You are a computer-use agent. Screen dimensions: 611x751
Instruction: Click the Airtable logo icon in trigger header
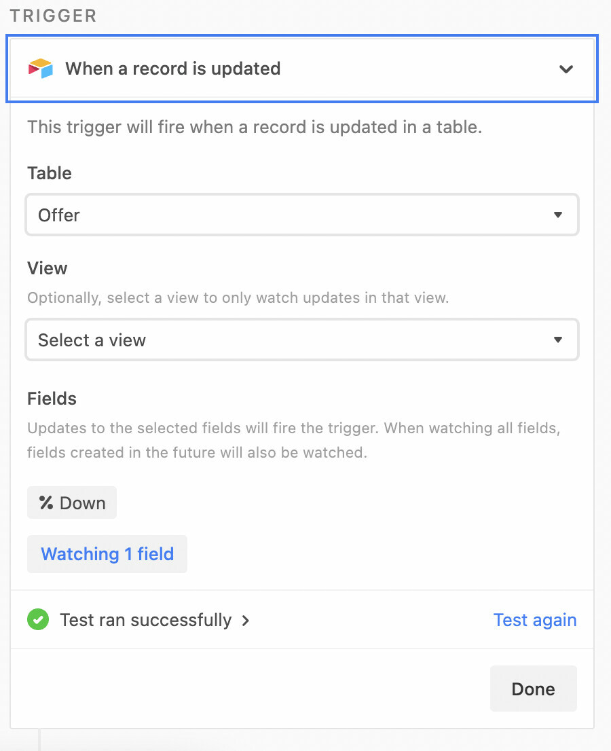pos(40,69)
